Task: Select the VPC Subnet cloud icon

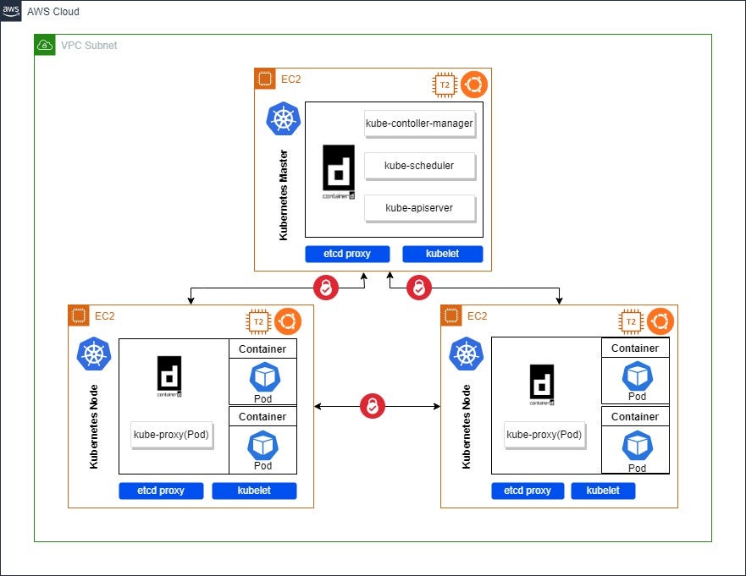Action: [x=44, y=45]
